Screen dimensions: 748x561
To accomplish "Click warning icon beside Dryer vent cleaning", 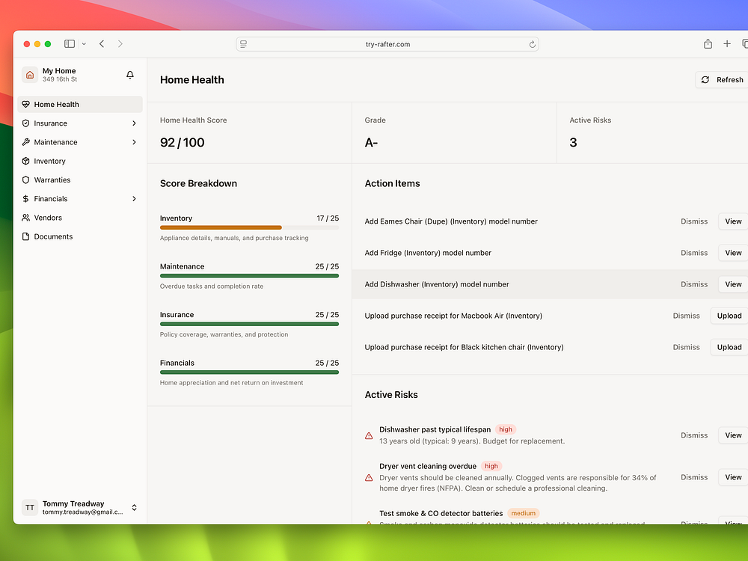I will pyautogui.click(x=369, y=477).
